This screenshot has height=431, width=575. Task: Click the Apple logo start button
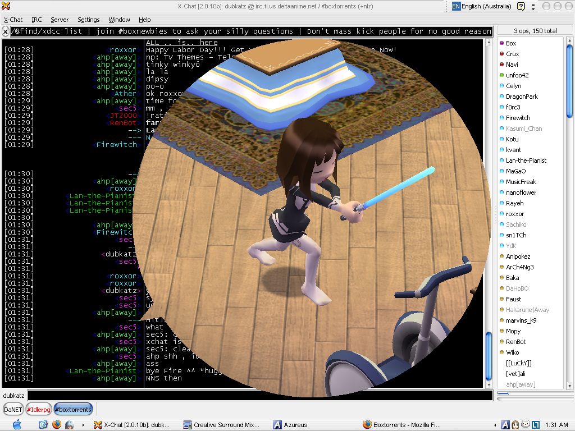(x=17, y=425)
